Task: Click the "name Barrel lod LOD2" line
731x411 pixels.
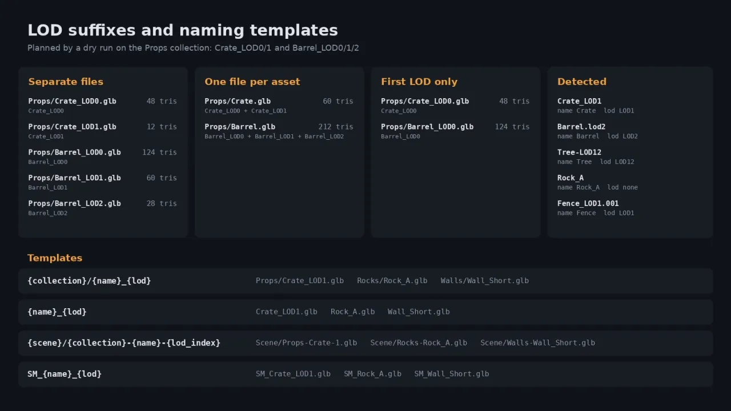Action: (597, 136)
